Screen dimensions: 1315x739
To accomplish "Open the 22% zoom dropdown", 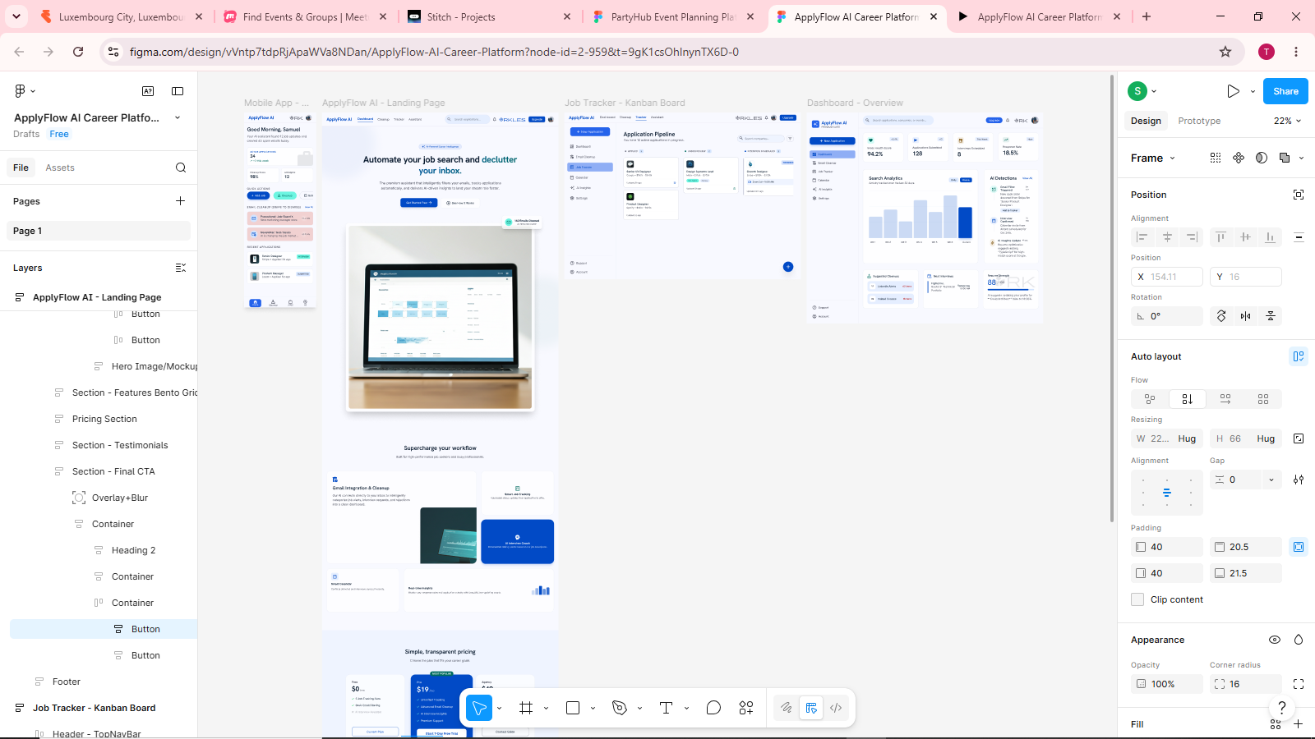I will pos(1288,121).
